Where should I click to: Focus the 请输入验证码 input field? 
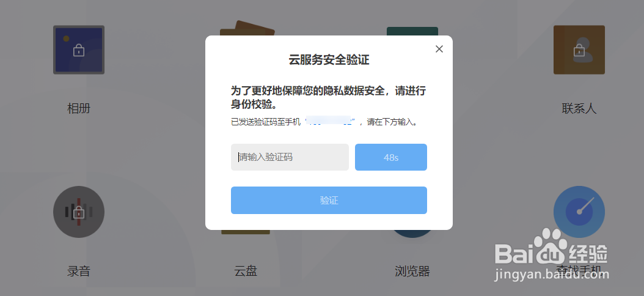pos(290,157)
